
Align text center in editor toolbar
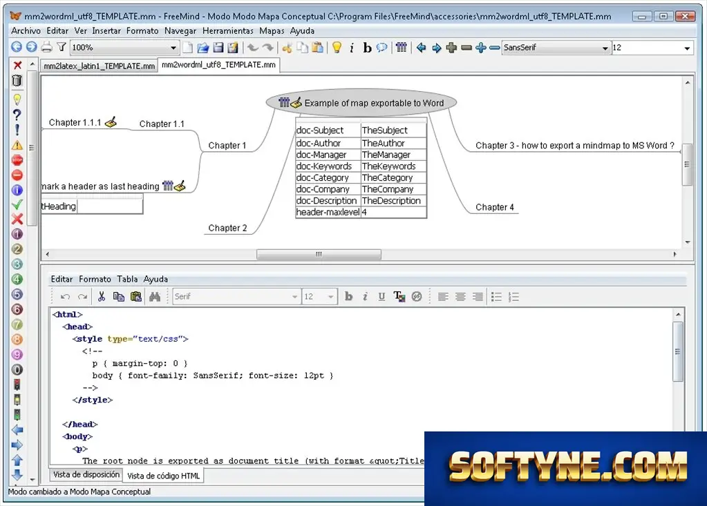click(460, 297)
